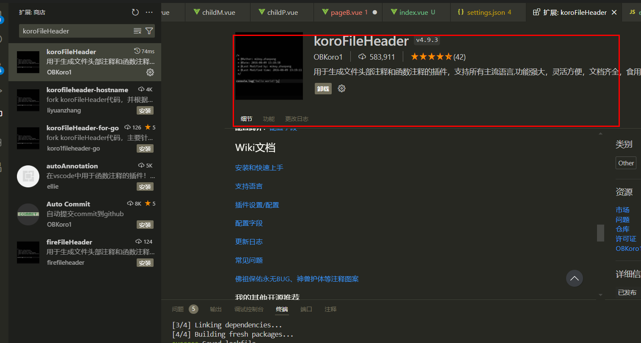This screenshot has width=641, height=343.
Task: Install koroFileHeader-for-go extension
Action: coord(145,149)
